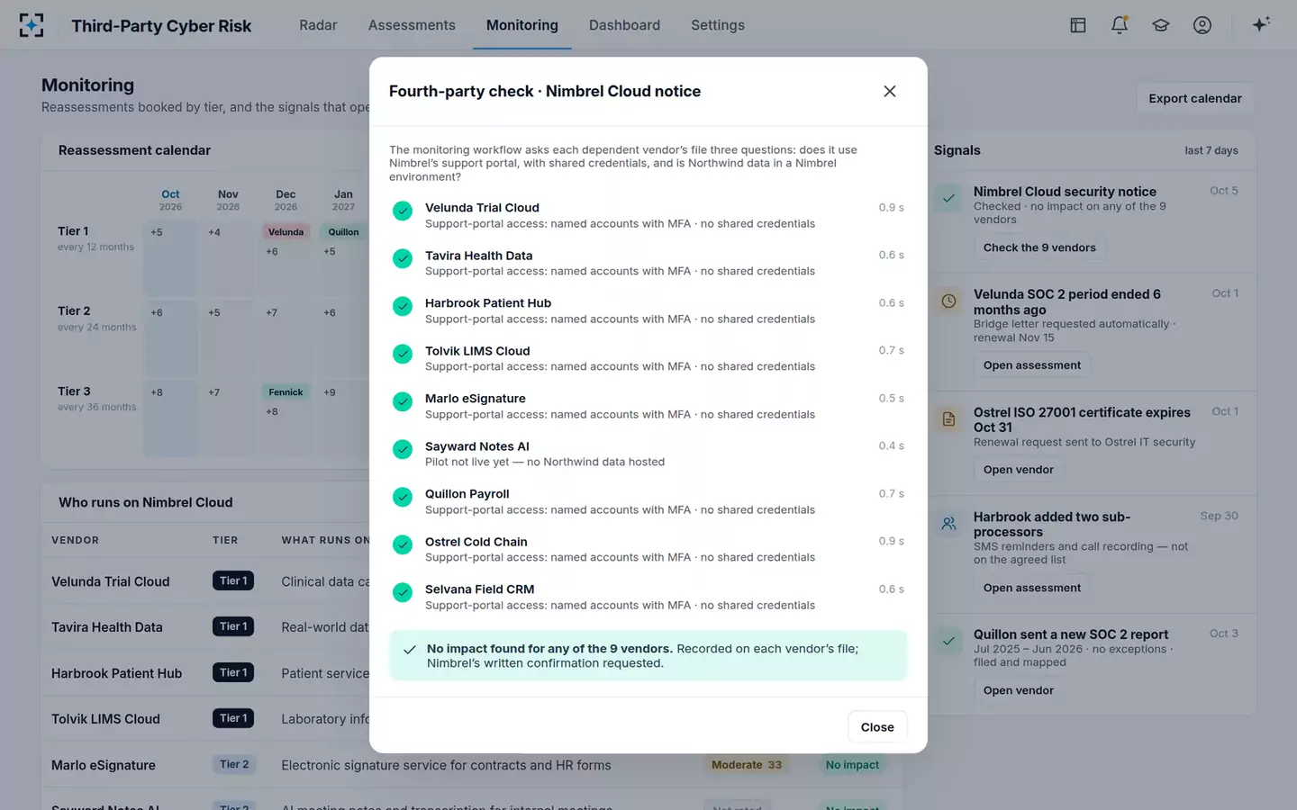Open the Settings tab
The height and width of the screenshot is (810, 1297).
click(718, 25)
